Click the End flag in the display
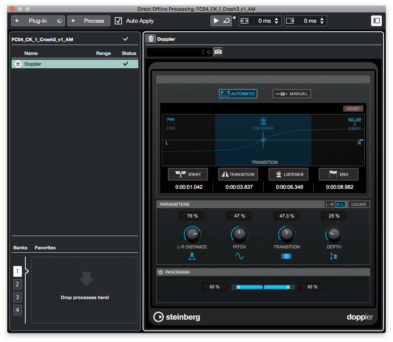The width and height of the screenshot is (393, 342). [x=171, y=124]
